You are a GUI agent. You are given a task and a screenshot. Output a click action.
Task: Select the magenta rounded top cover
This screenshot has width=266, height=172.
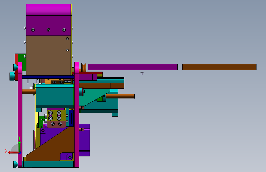[x=48, y=10]
